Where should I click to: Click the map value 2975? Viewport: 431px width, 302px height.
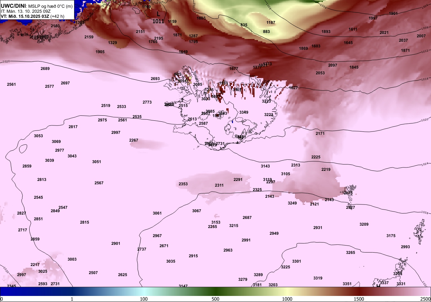(102, 120)
